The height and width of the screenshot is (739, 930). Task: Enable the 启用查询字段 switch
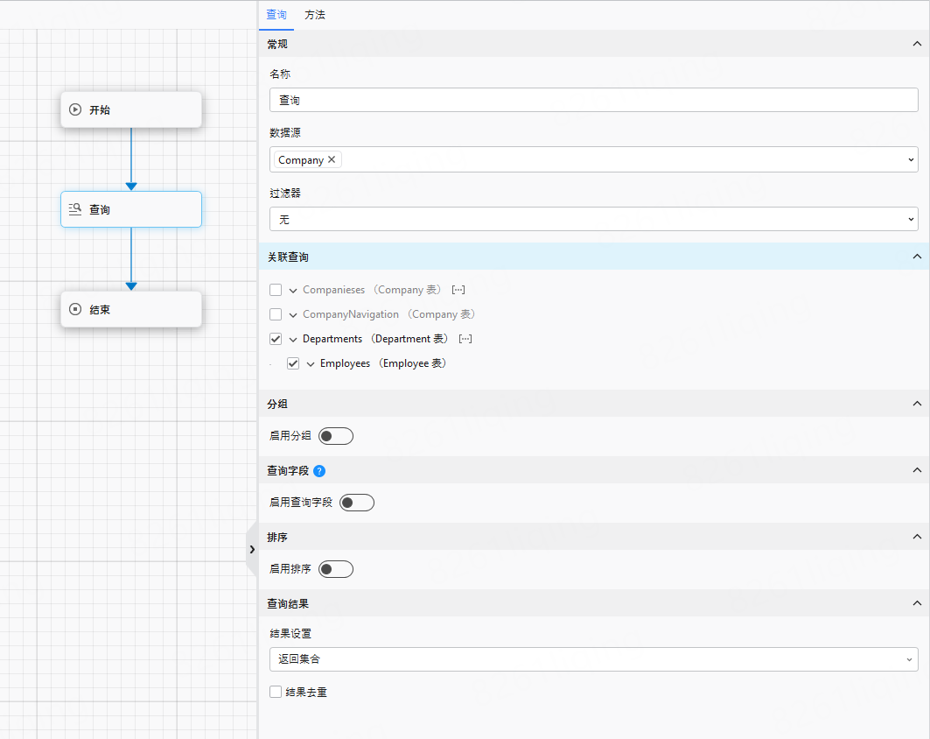pyautogui.click(x=357, y=503)
